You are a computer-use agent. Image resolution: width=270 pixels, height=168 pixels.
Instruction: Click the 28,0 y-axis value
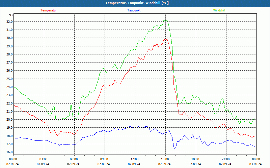point(10,54)
